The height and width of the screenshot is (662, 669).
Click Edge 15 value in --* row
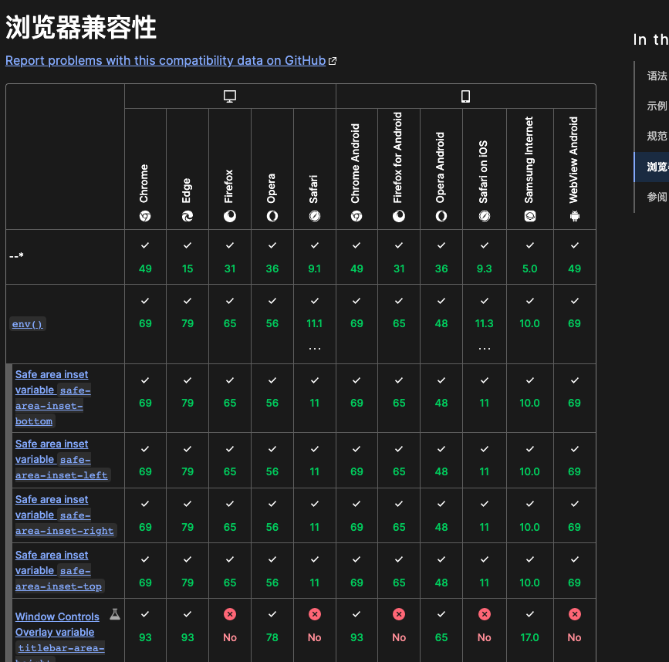188,269
